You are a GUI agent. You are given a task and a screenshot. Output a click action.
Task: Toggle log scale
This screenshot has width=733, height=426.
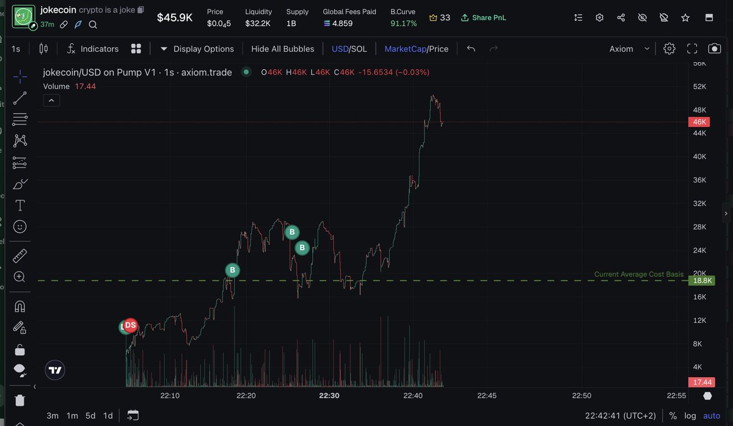[x=690, y=416]
